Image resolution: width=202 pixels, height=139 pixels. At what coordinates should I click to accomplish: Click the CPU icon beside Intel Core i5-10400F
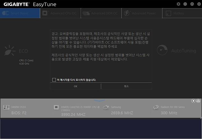(56, 107)
